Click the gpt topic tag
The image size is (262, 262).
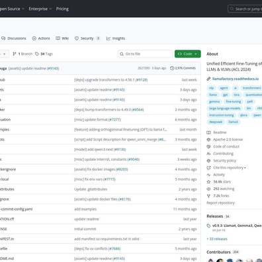click(225, 95)
